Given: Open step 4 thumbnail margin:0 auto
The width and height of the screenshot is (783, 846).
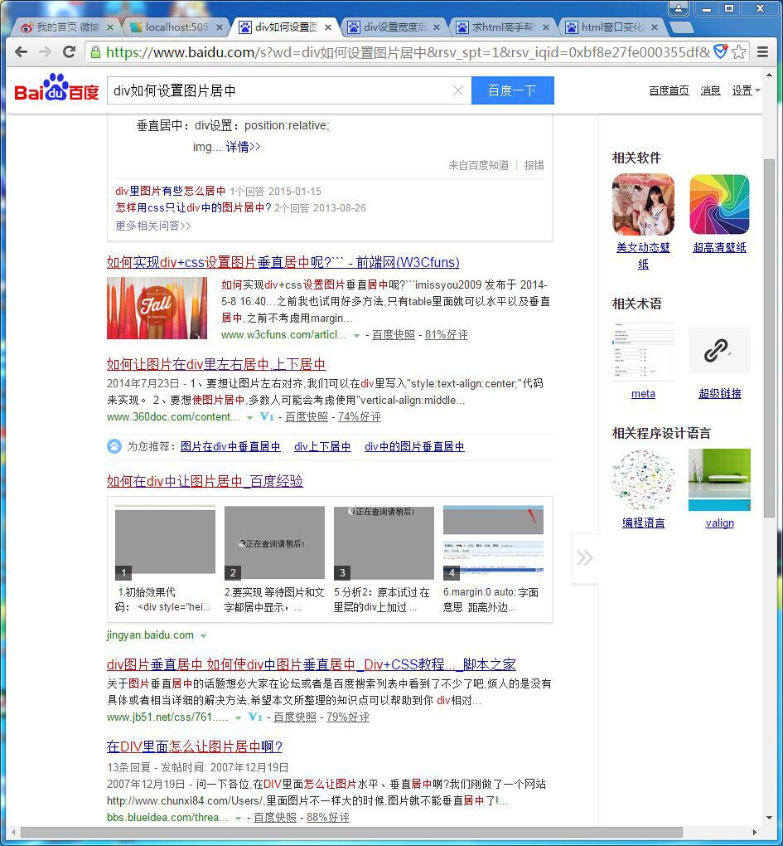Looking at the screenshot, I should [x=493, y=542].
